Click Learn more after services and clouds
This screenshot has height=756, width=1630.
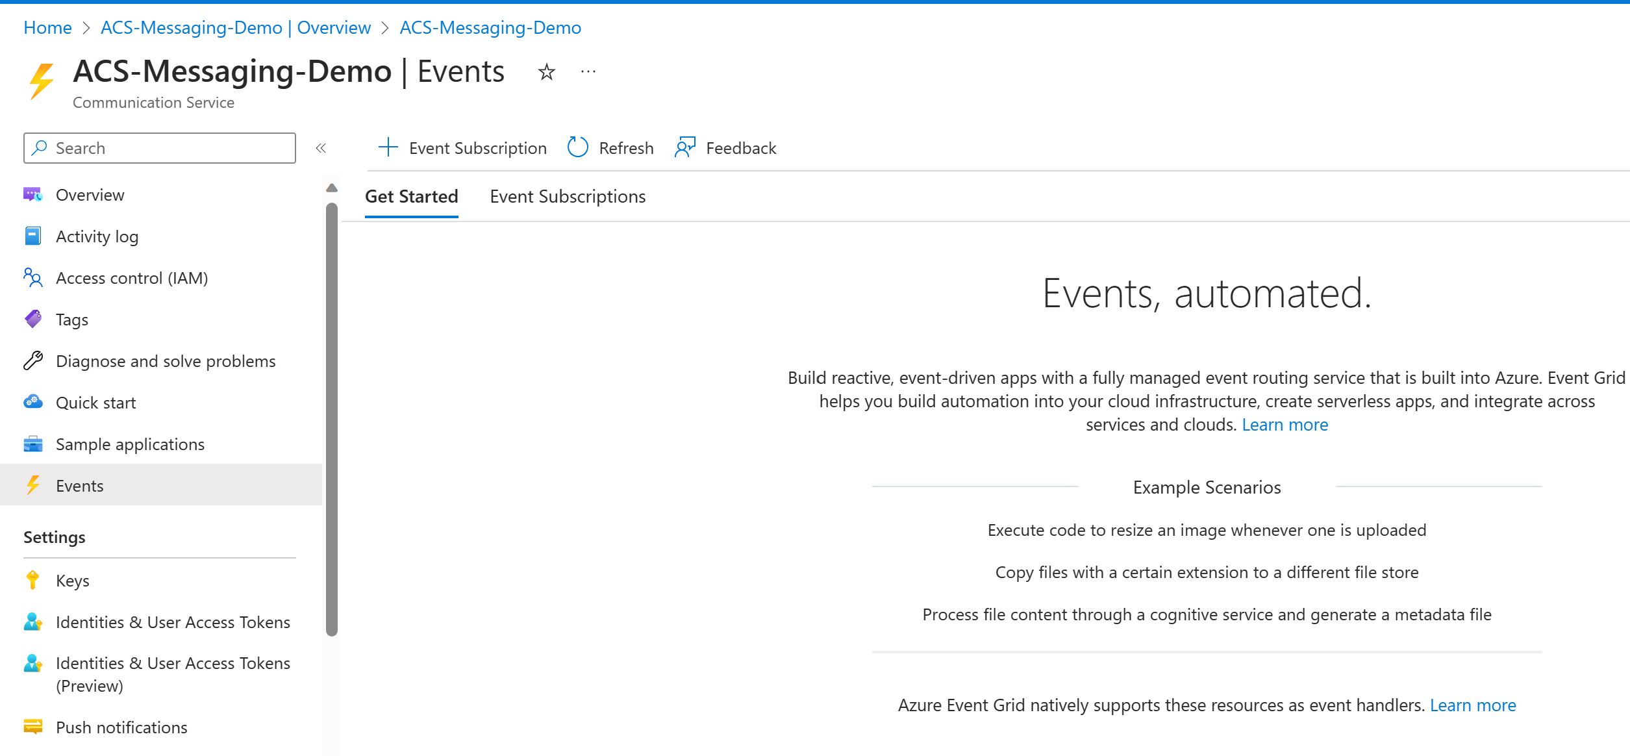pyautogui.click(x=1284, y=425)
